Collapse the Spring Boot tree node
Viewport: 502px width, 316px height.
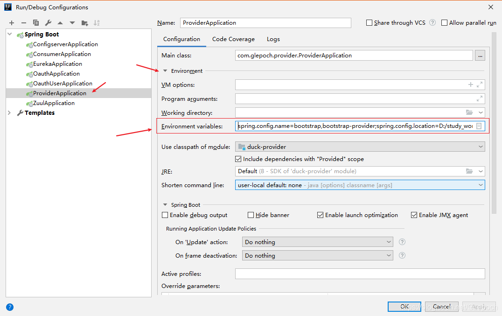tap(10, 34)
